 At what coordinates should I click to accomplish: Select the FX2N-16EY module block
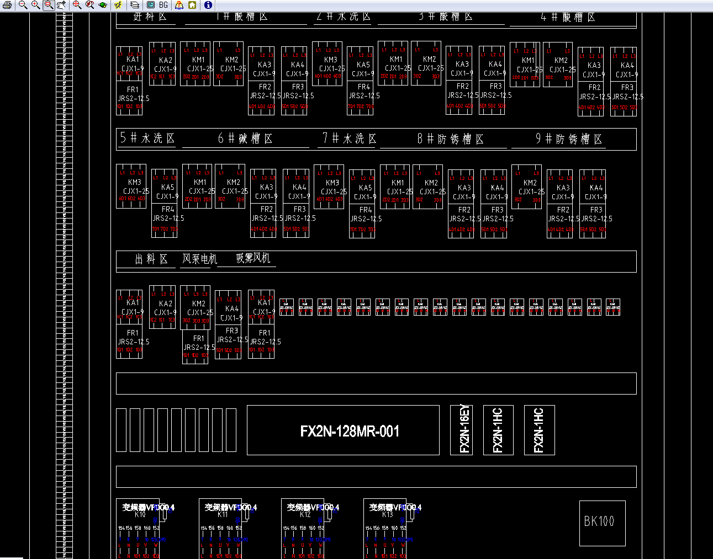pyautogui.click(x=462, y=430)
